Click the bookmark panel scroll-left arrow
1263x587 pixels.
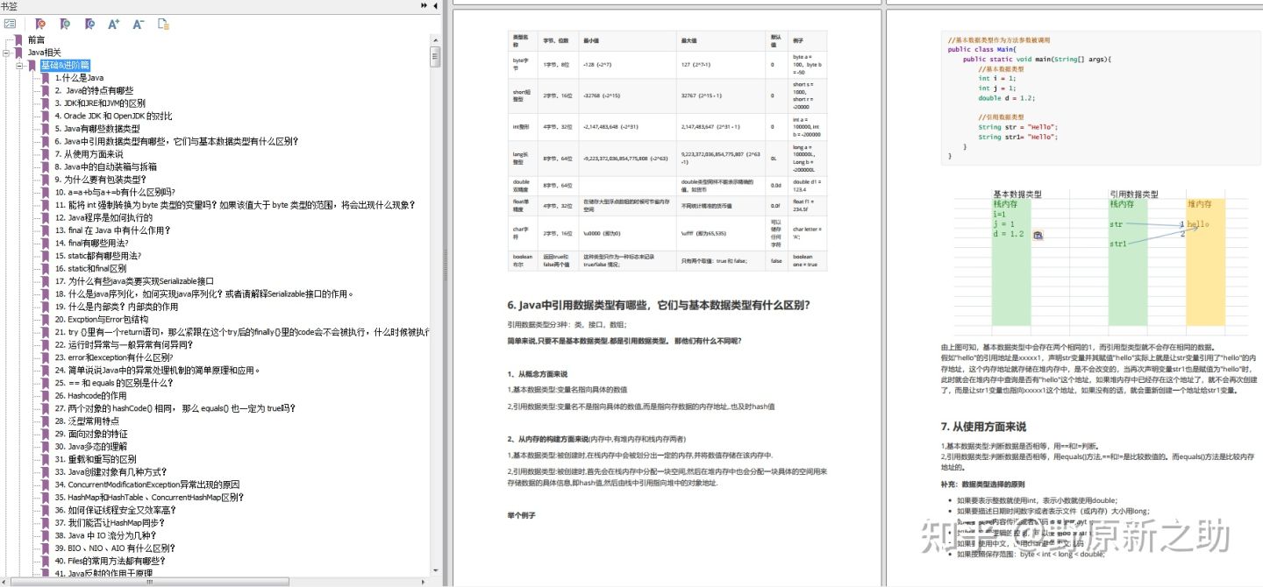5,582
